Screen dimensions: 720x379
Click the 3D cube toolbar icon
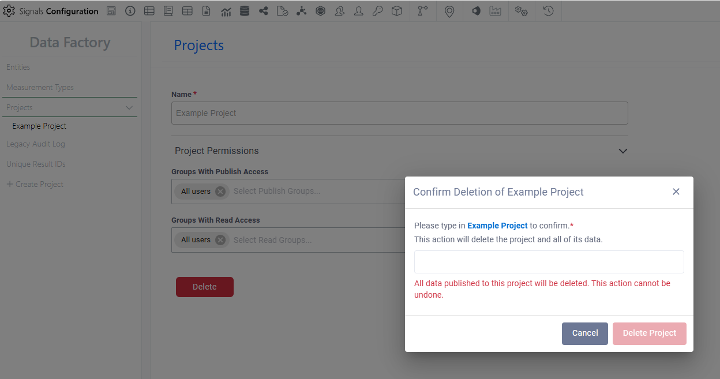[x=397, y=11]
